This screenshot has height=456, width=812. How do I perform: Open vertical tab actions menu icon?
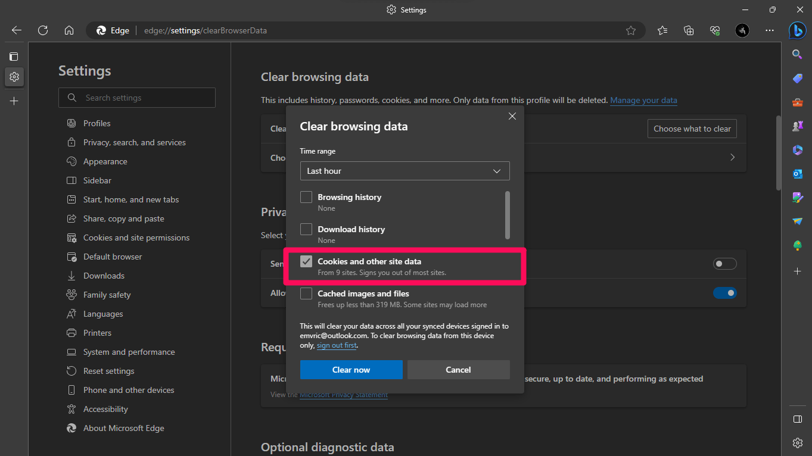[14, 57]
